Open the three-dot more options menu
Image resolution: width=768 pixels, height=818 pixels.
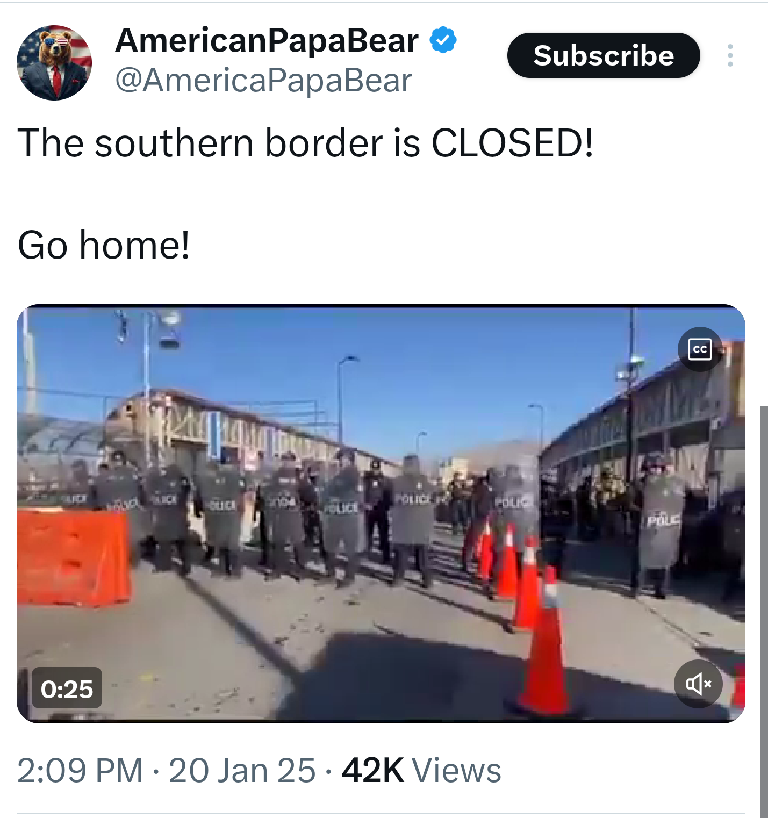click(x=730, y=55)
